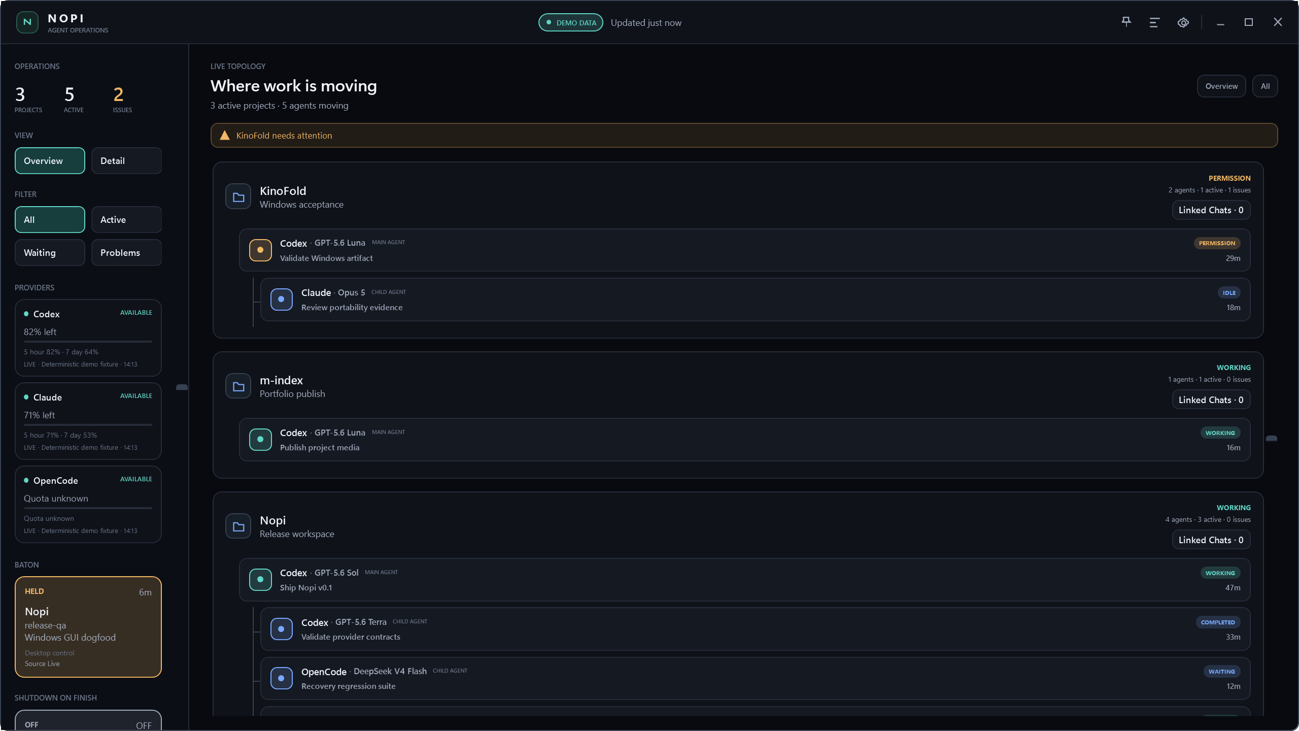1299x731 pixels.
Task: Click the WAITING badge on OpenCode row
Action: [x=1221, y=672]
